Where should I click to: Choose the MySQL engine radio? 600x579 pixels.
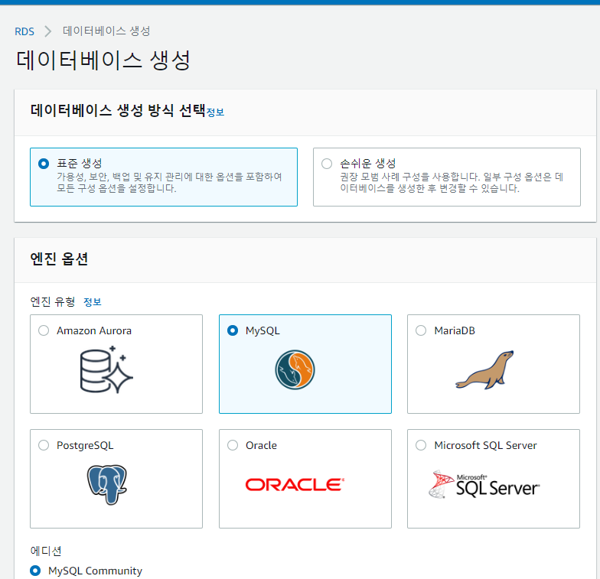[x=233, y=330]
